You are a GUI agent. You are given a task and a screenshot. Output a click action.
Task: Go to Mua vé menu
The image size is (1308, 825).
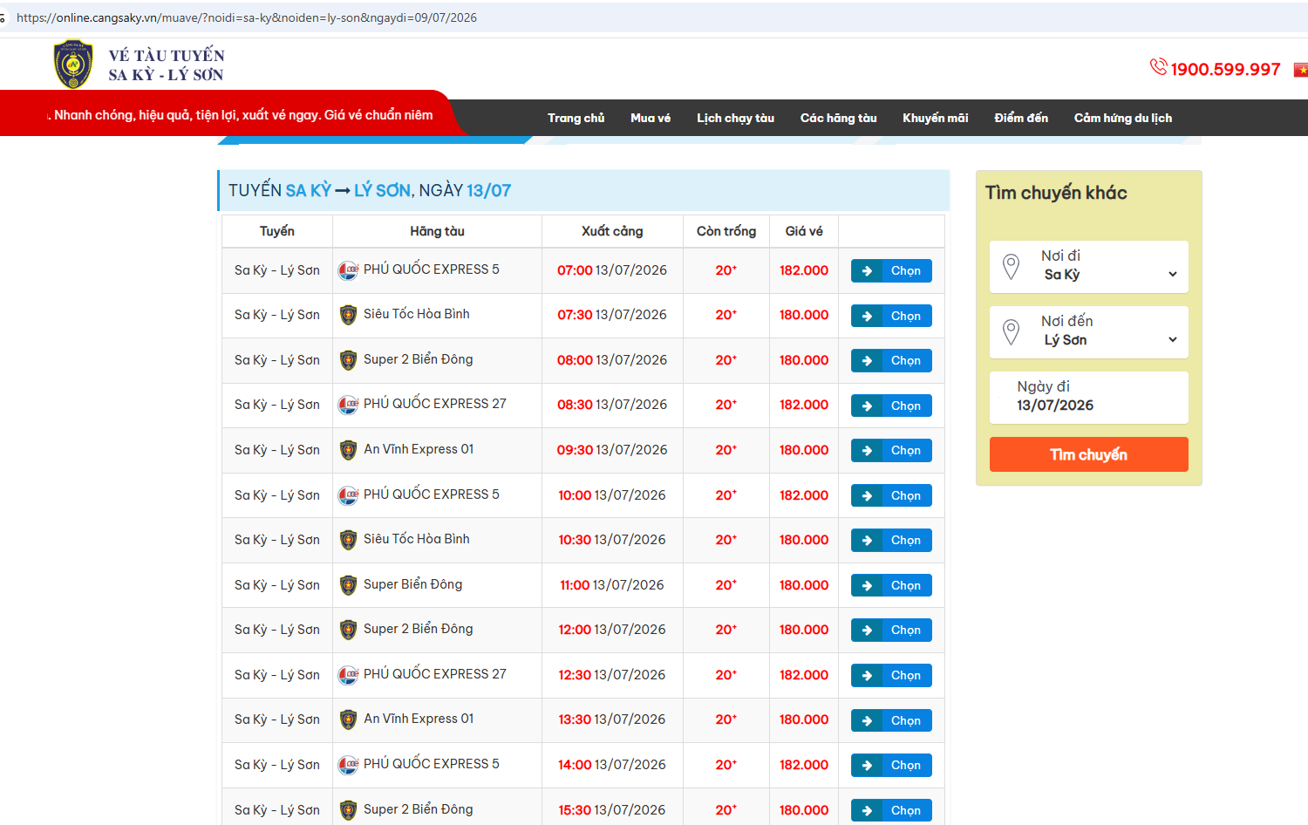coord(651,118)
